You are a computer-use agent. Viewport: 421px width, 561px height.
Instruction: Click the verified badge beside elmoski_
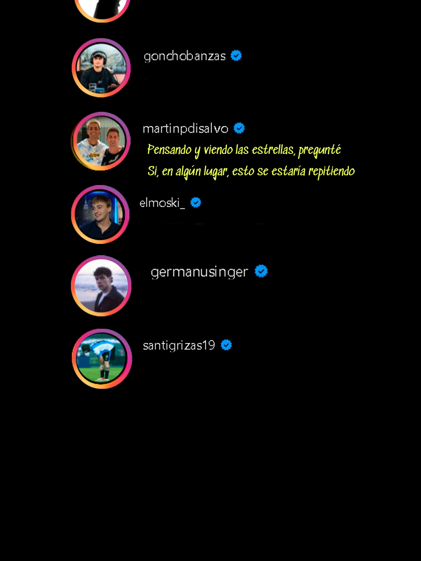(196, 203)
